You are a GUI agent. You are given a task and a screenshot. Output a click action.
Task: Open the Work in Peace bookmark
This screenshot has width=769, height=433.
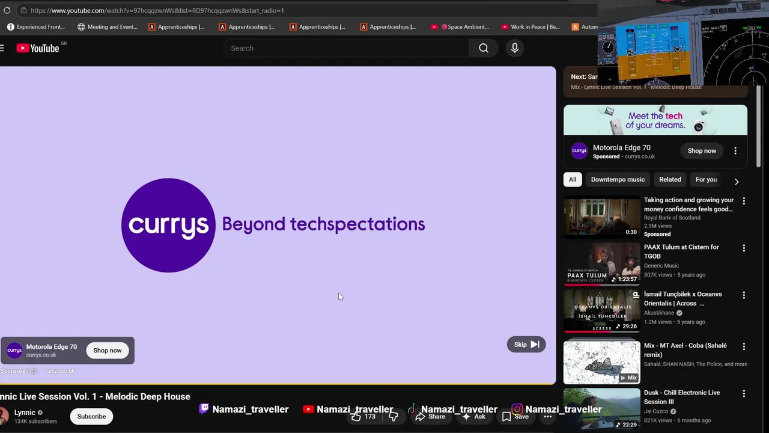(x=530, y=26)
